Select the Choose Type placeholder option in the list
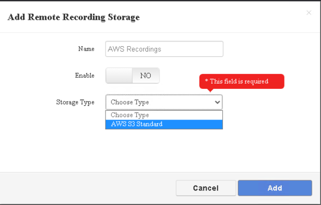321x205 pixels. [164, 115]
